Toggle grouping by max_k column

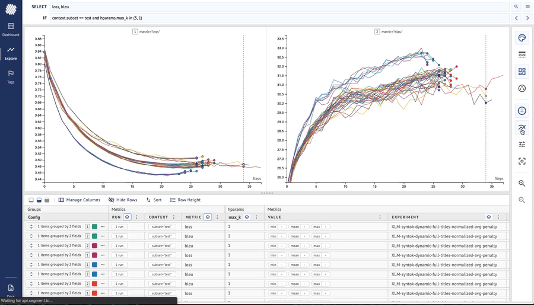(x=247, y=217)
